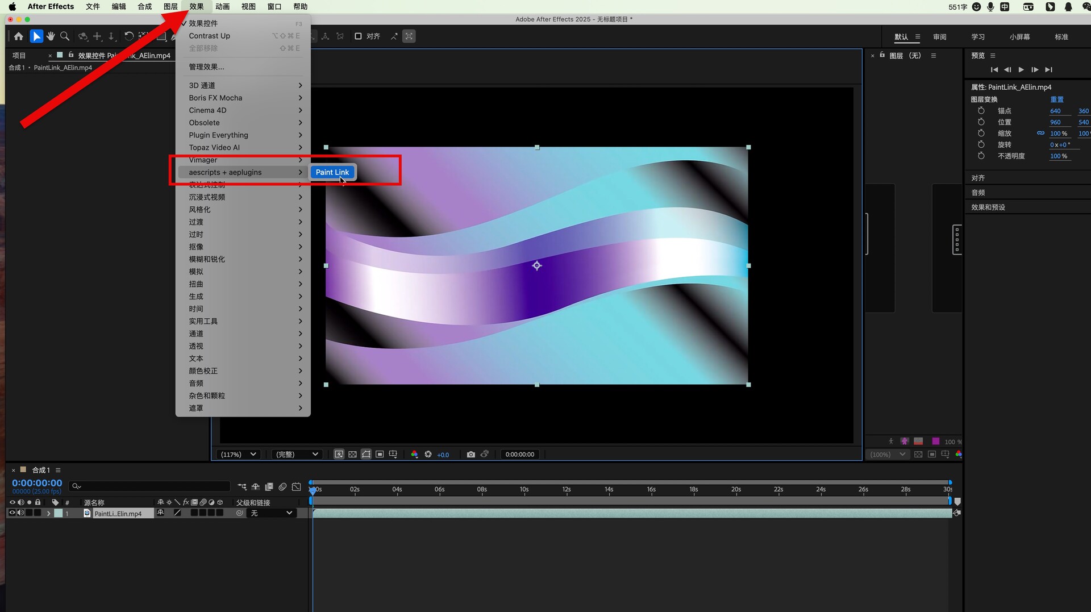Expand layer 1 properties twirl arrow
This screenshot has height=612, width=1091.
pyautogui.click(x=48, y=514)
